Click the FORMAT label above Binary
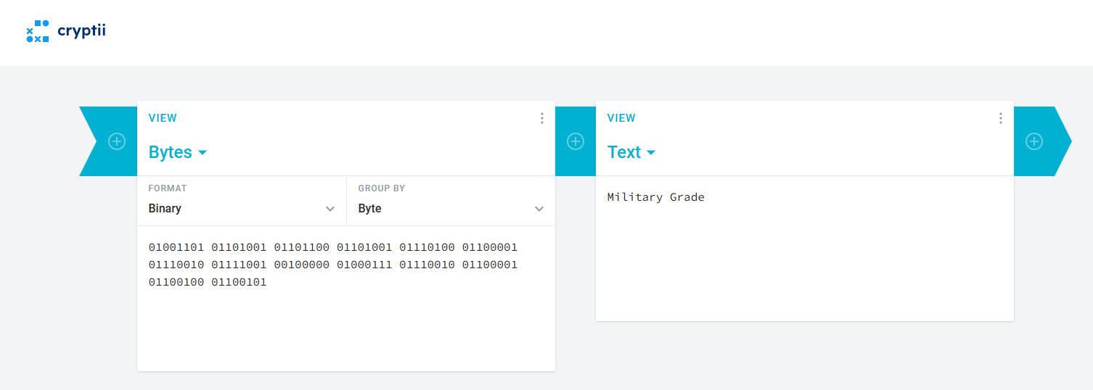Image resolution: width=1093 pixels, height=390 pixels. [168, 188]
